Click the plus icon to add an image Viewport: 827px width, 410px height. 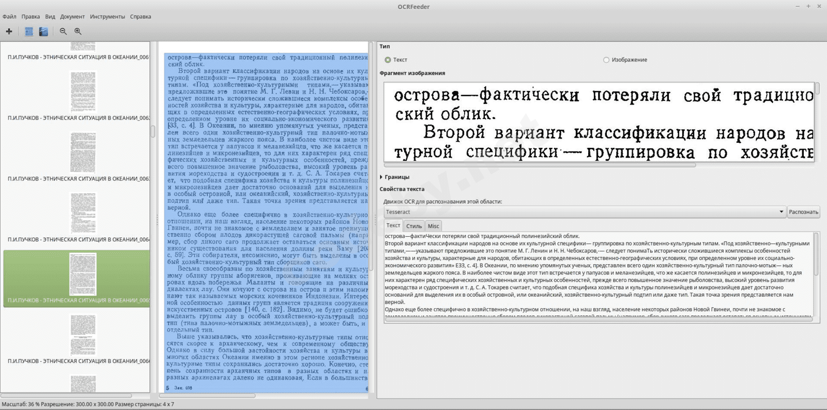(9, 32)
